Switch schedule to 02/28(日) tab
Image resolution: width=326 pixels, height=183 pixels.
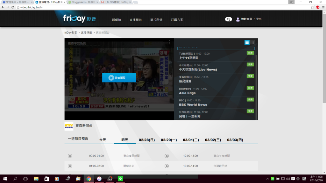[x=147, y=140]
